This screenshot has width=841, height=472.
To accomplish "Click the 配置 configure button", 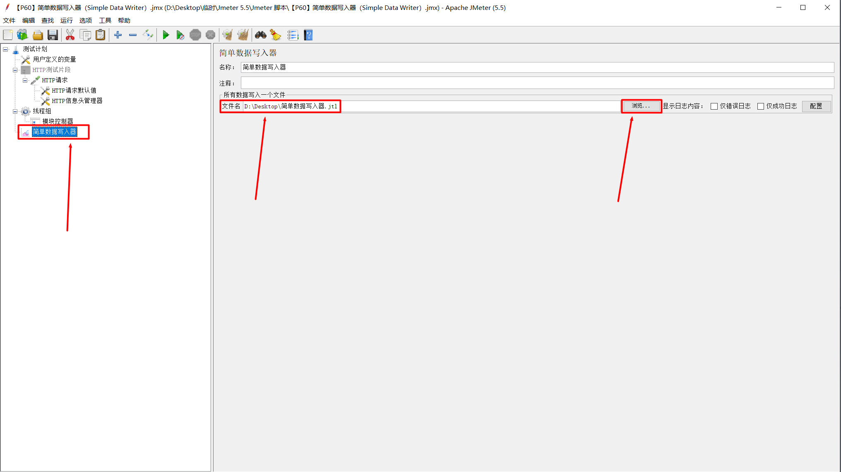I will 816,106.
